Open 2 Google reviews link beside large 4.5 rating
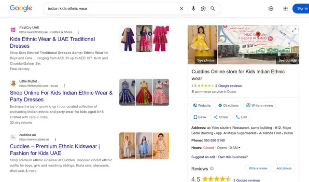Screen dimensions: 309x182 click(247, 180)
